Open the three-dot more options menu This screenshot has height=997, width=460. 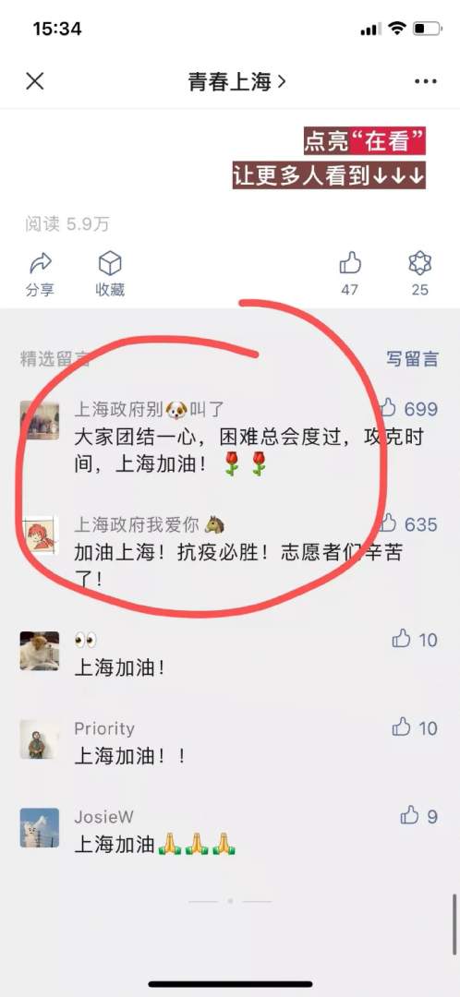425,81
